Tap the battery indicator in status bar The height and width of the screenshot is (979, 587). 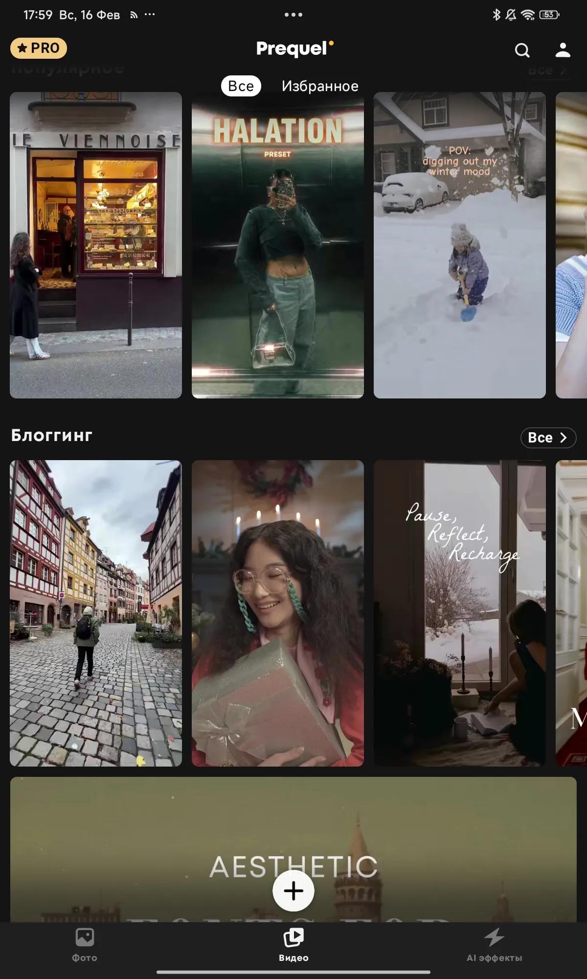tap(549, 15)
